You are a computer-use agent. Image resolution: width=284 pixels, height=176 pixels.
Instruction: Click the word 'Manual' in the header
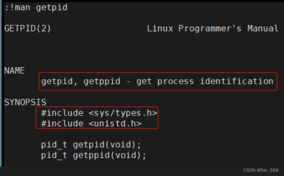point(263,28)
